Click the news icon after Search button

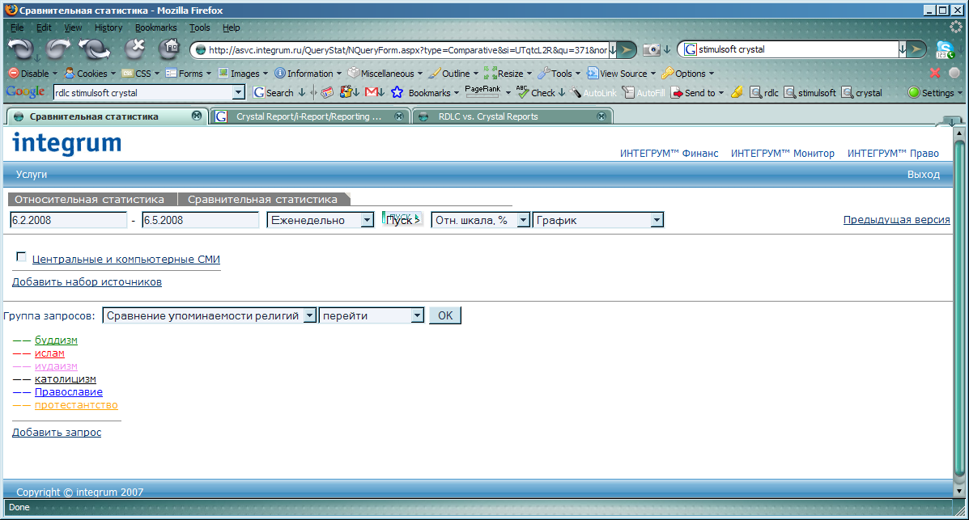click(327, 93)
